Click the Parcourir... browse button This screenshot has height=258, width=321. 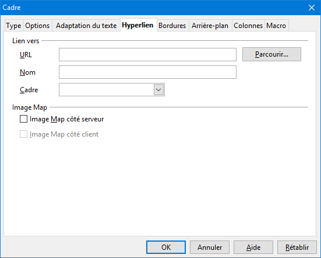click(271, 54)
